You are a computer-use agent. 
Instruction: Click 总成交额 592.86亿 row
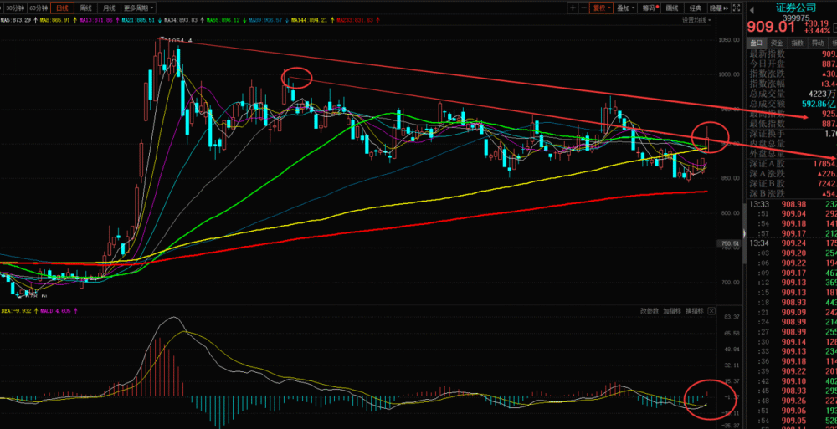click(792, 104)
